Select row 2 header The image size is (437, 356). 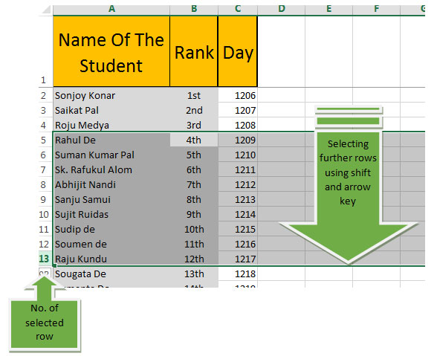43,96
